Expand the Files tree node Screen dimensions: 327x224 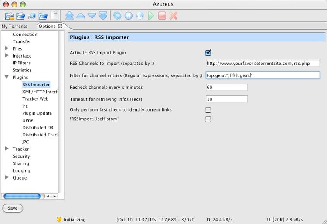[x=7, y=48]
